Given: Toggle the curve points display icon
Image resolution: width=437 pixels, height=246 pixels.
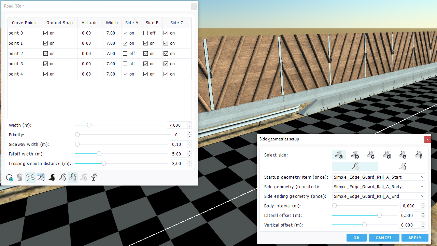Looking at the screenshot, I should coord(30,177).
